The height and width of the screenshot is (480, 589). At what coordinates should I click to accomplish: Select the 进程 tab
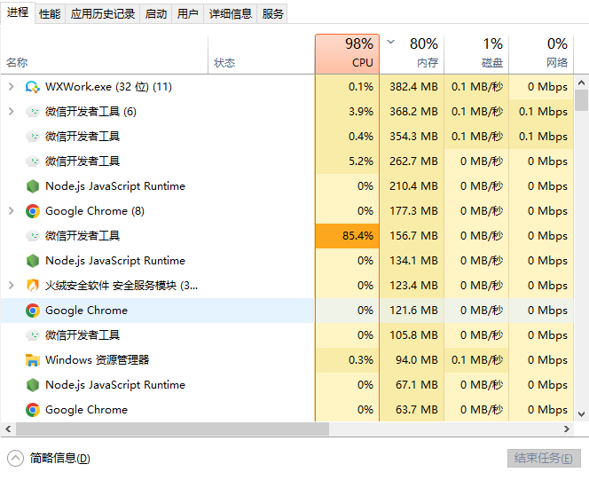18,12
